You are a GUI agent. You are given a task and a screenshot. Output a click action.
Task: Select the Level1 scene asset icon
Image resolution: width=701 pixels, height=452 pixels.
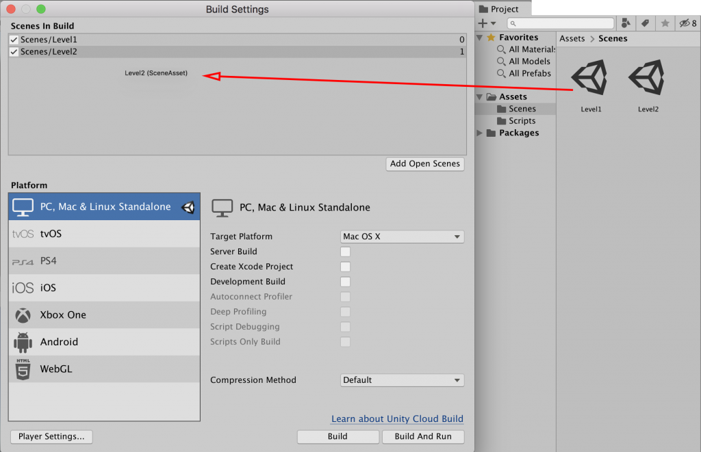coord(590,78)
